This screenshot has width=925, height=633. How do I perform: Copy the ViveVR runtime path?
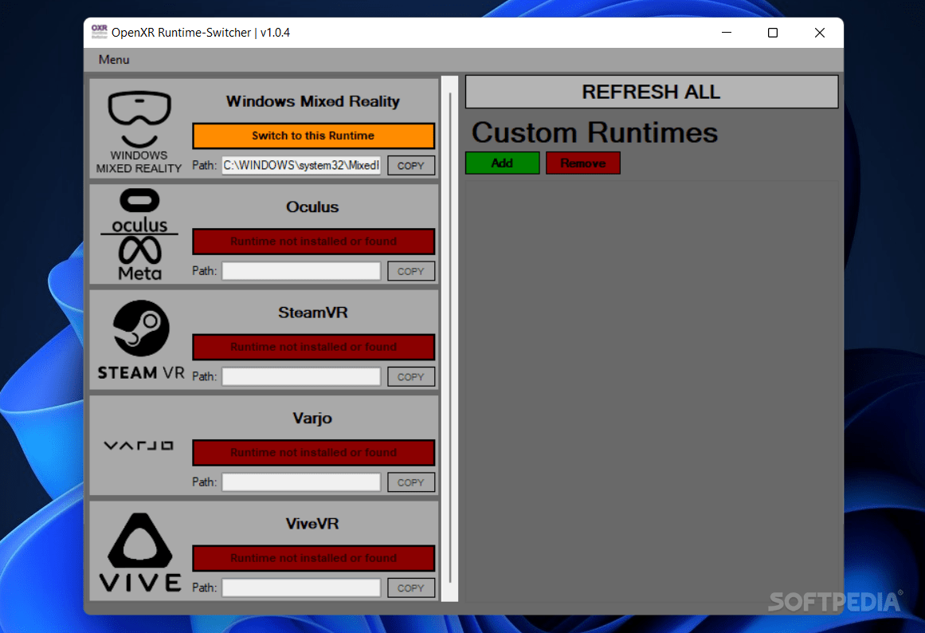click(x=411, y=588)
